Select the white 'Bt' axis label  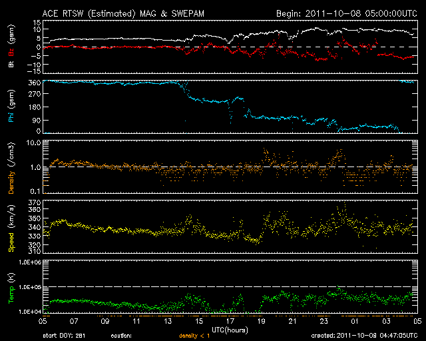click(x=11, y=64)
